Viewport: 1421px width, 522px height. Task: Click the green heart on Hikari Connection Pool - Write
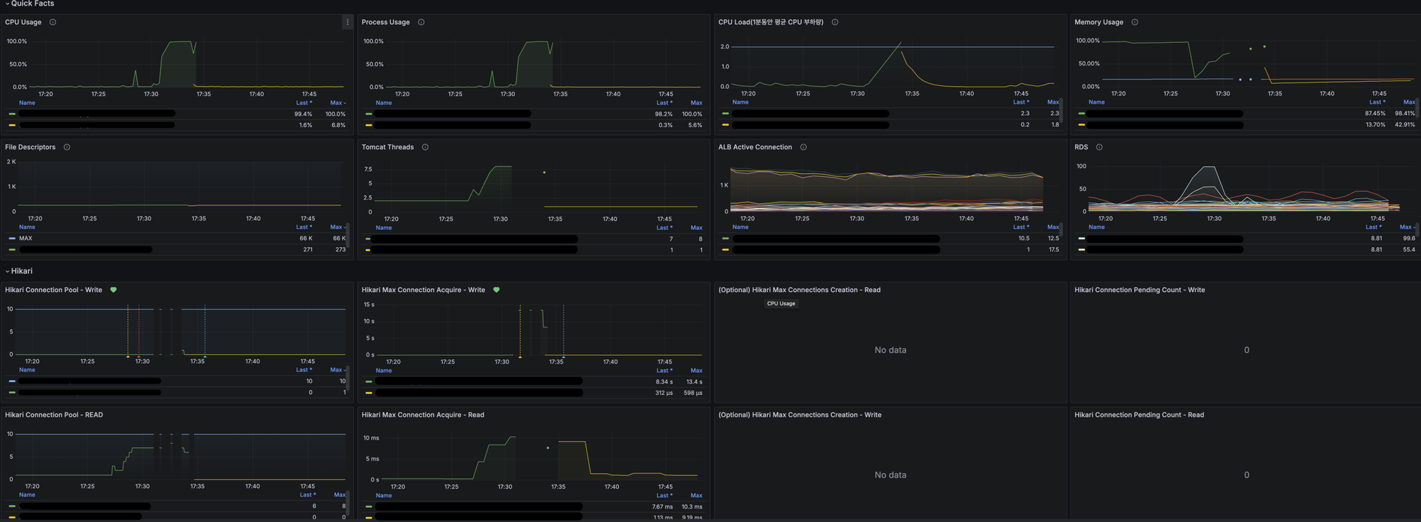pos(114,290)
